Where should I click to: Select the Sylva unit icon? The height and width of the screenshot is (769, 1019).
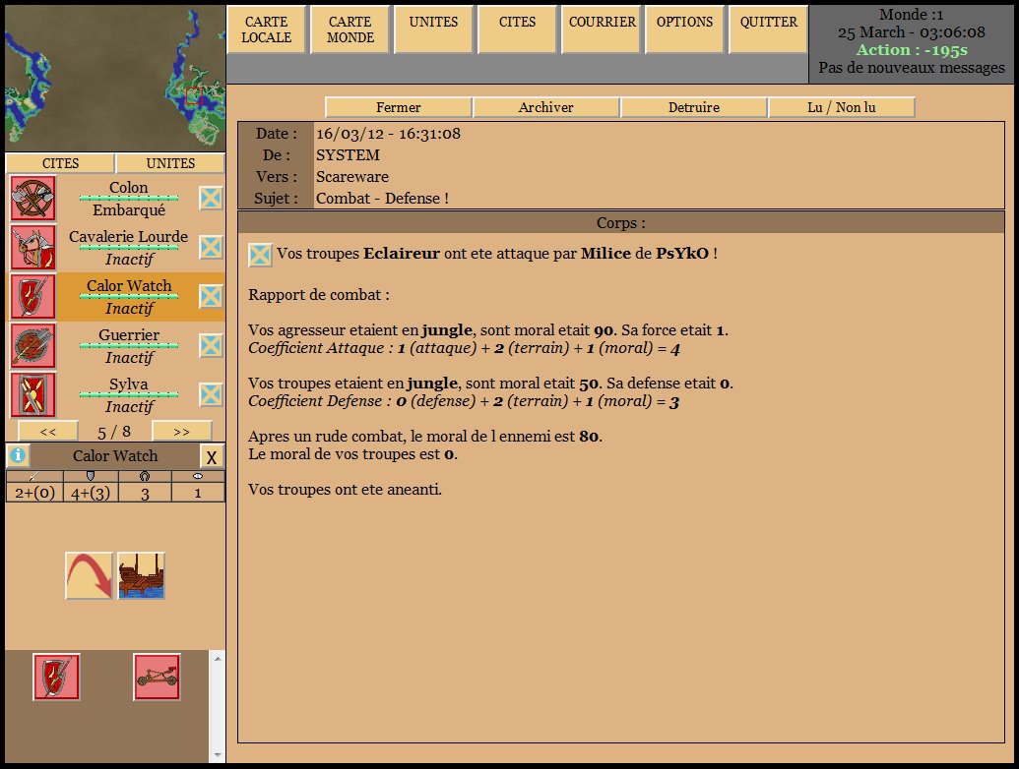click(x=33, y=395)
